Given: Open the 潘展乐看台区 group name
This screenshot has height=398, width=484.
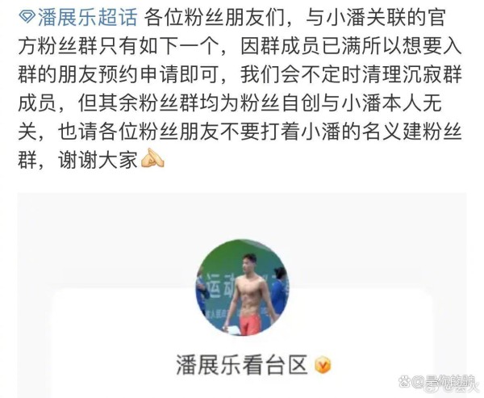Looking at the screenshot, I should [x=242, y=365].
